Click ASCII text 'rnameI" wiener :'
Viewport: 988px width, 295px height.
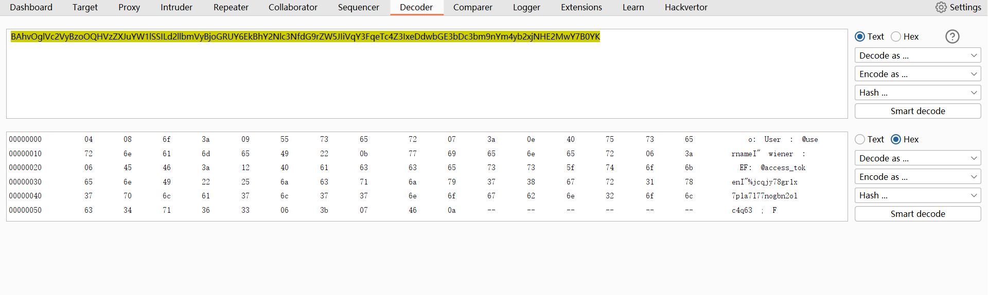pyautogui.click(x=768, y=154)
